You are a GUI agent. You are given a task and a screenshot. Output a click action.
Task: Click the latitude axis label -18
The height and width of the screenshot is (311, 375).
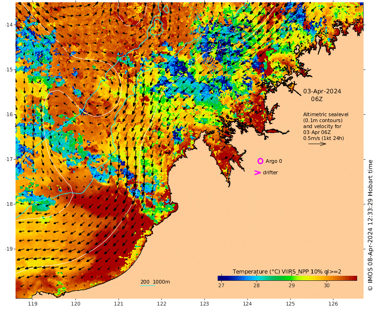(9, 204)
